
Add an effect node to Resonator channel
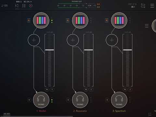pos(73,40)
